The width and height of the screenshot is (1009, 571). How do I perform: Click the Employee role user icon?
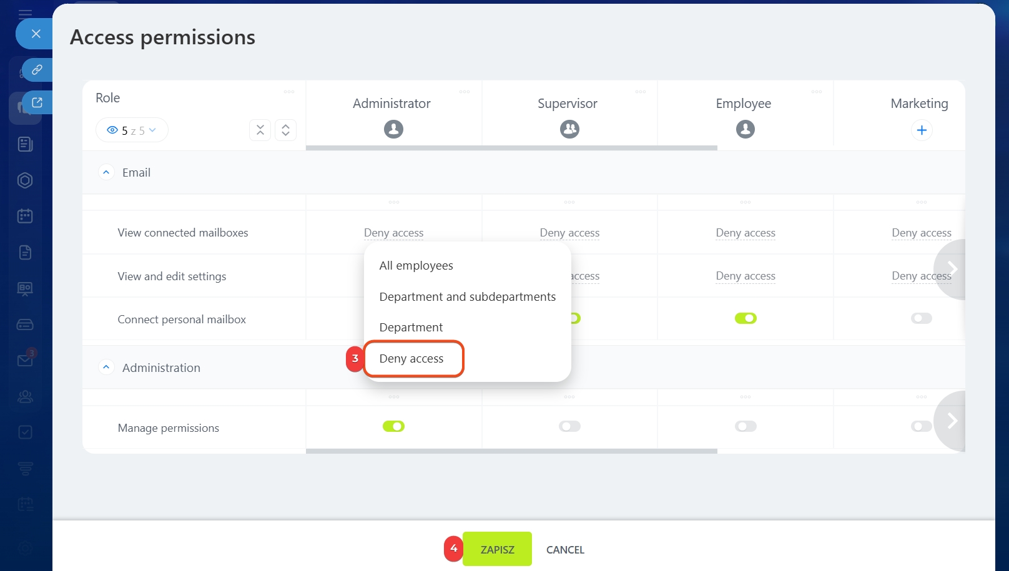click(745, 129)
